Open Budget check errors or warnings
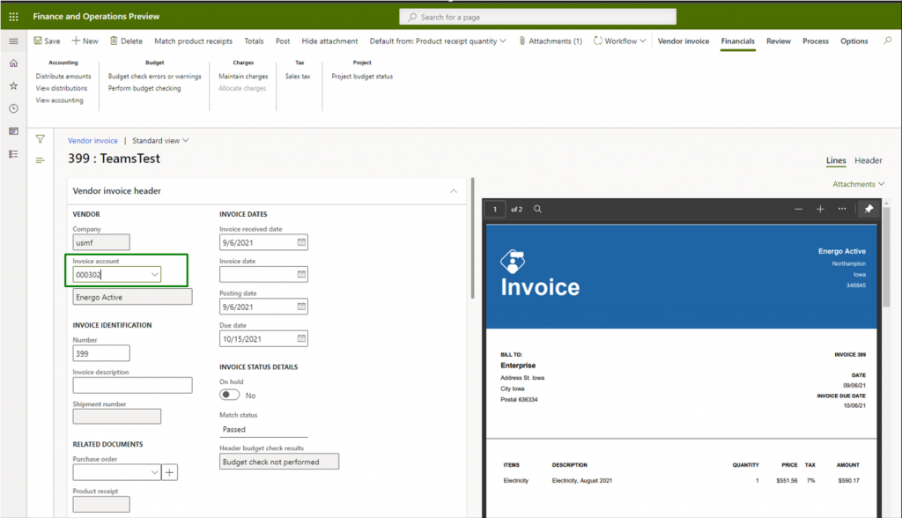The image size is (902, 518). pos(155,76)
